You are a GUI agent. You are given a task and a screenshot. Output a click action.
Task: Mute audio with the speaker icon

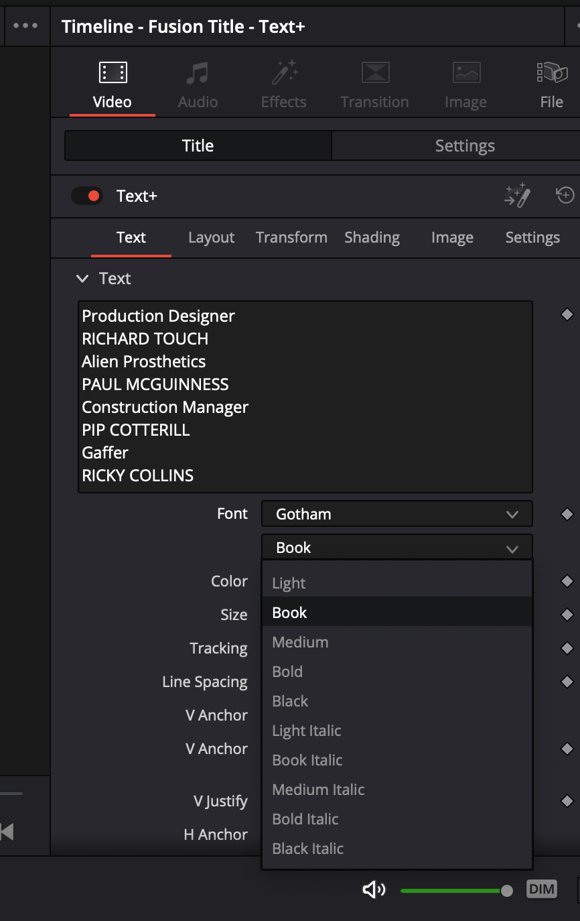[374, 889]
